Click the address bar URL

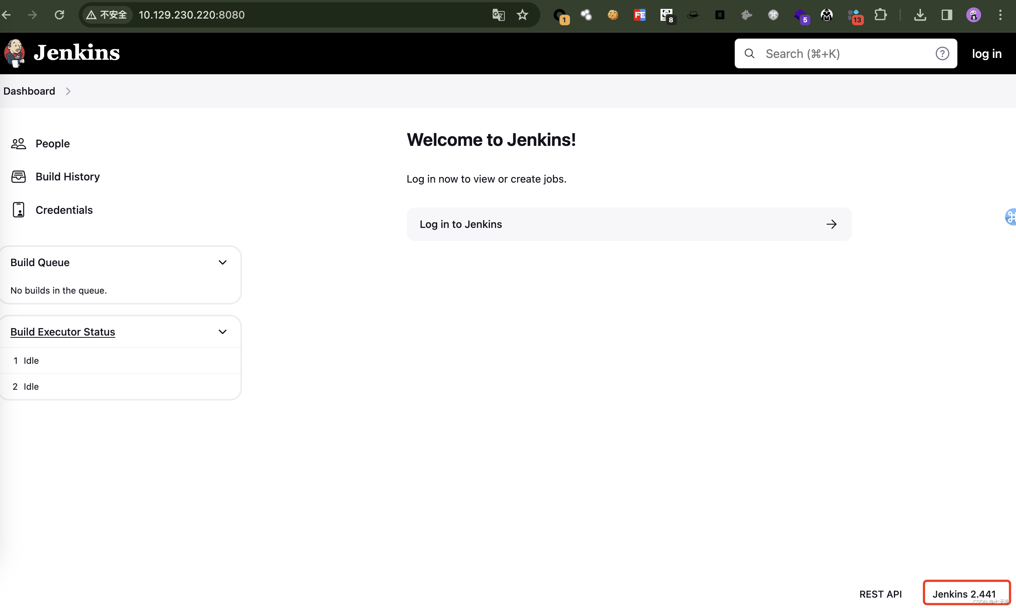(191, 15)
